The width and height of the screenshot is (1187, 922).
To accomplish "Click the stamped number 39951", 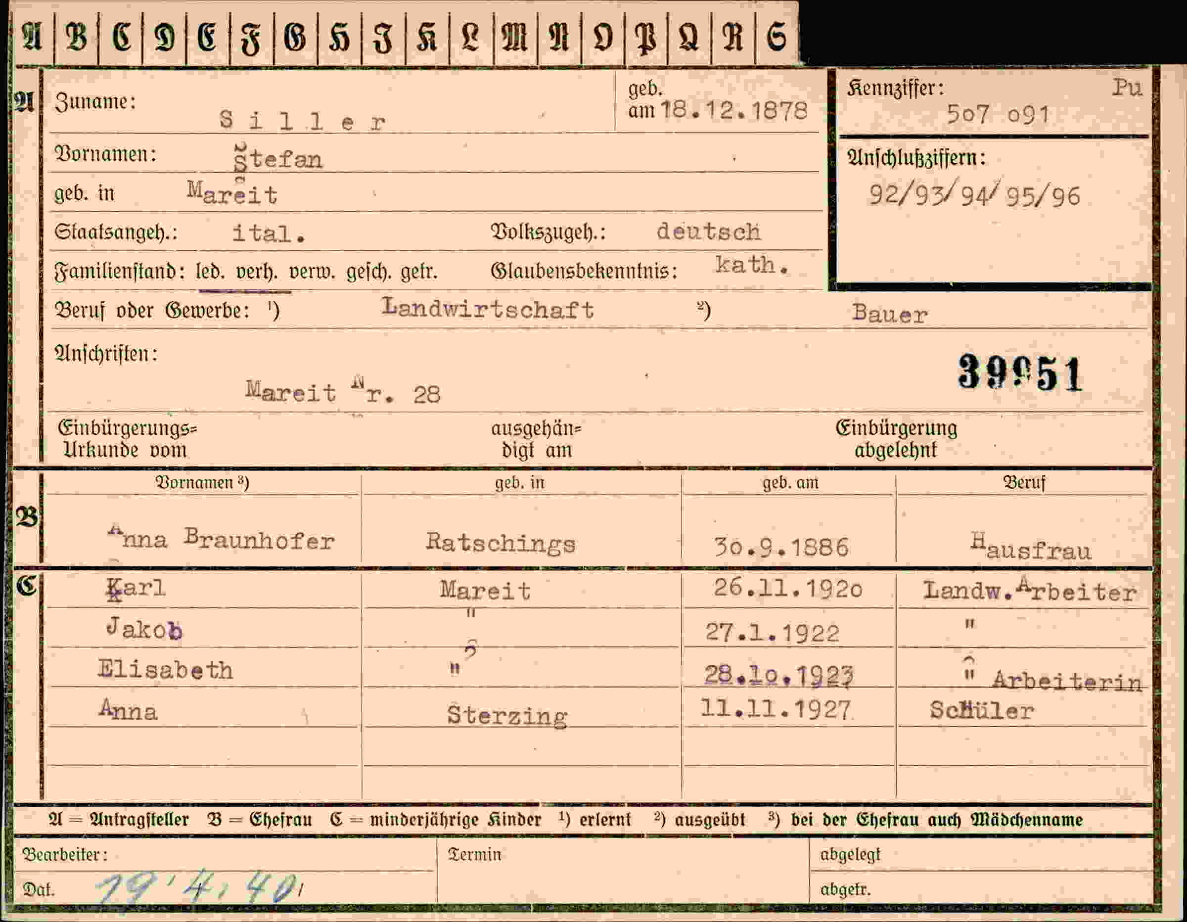I will click(x=1020, y=373).
